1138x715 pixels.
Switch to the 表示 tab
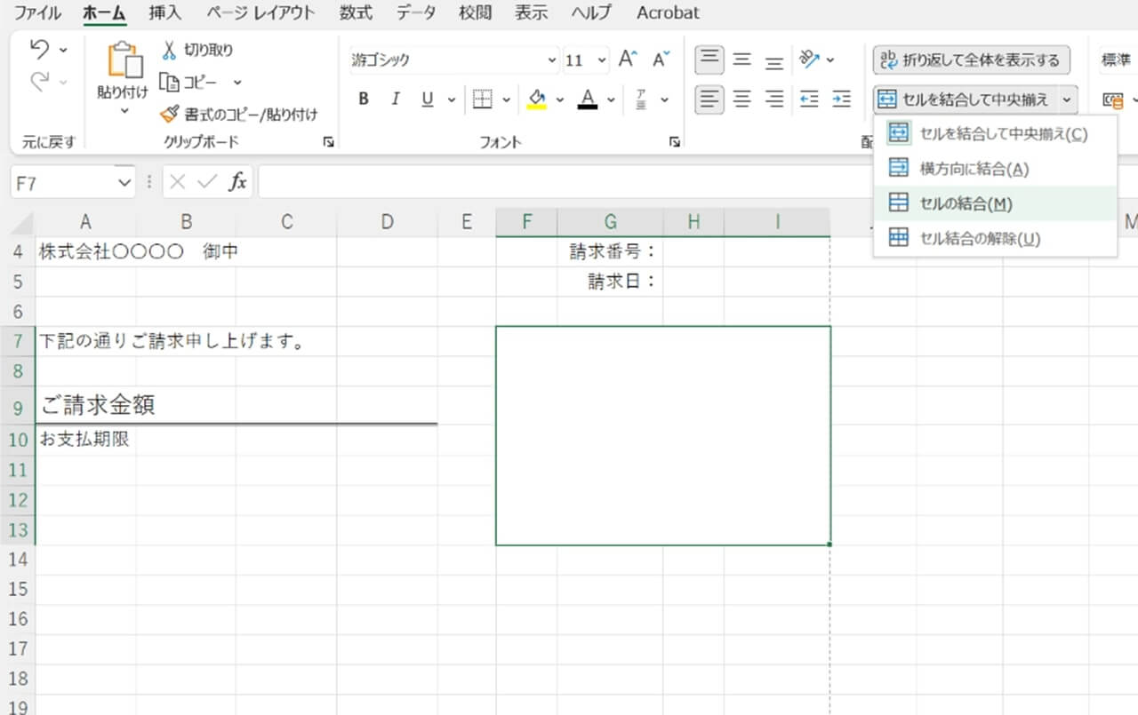pos(532,12)
